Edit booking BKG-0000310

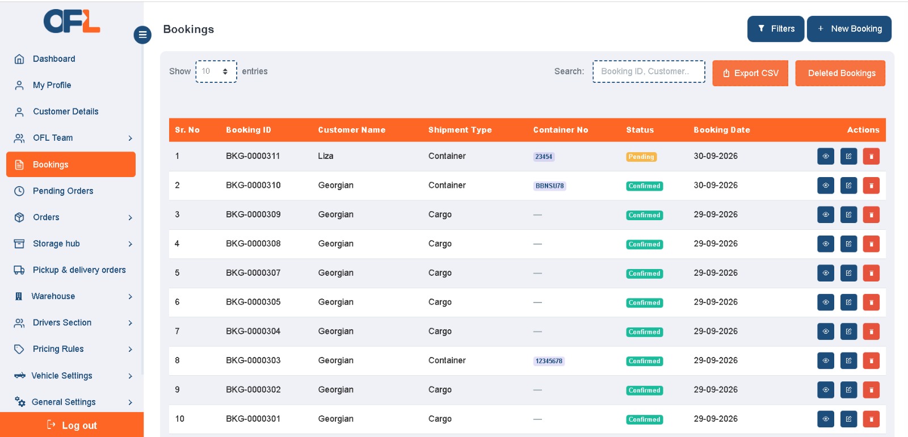848,186
